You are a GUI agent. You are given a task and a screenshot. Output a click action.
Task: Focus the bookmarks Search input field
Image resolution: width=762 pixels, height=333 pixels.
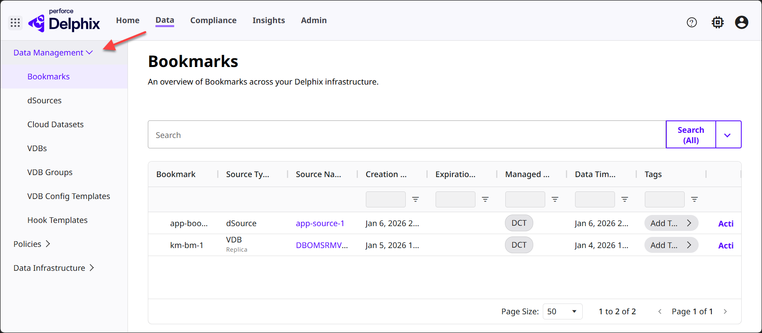[x=407, y=135]
